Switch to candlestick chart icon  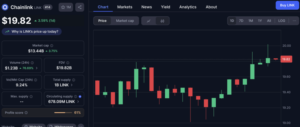pos(162,21)
